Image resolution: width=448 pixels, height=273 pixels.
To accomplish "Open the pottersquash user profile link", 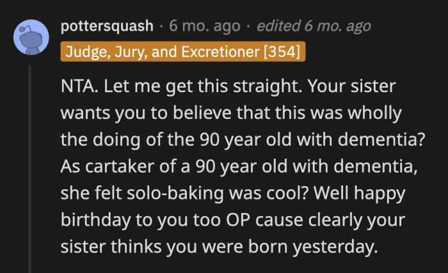I will coord(108,26).
